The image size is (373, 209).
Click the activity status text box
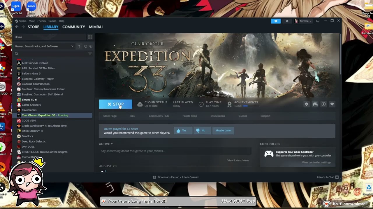175,151
